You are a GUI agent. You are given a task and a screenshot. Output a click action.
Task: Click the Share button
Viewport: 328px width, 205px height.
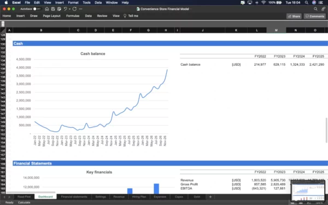coord(294,16)
